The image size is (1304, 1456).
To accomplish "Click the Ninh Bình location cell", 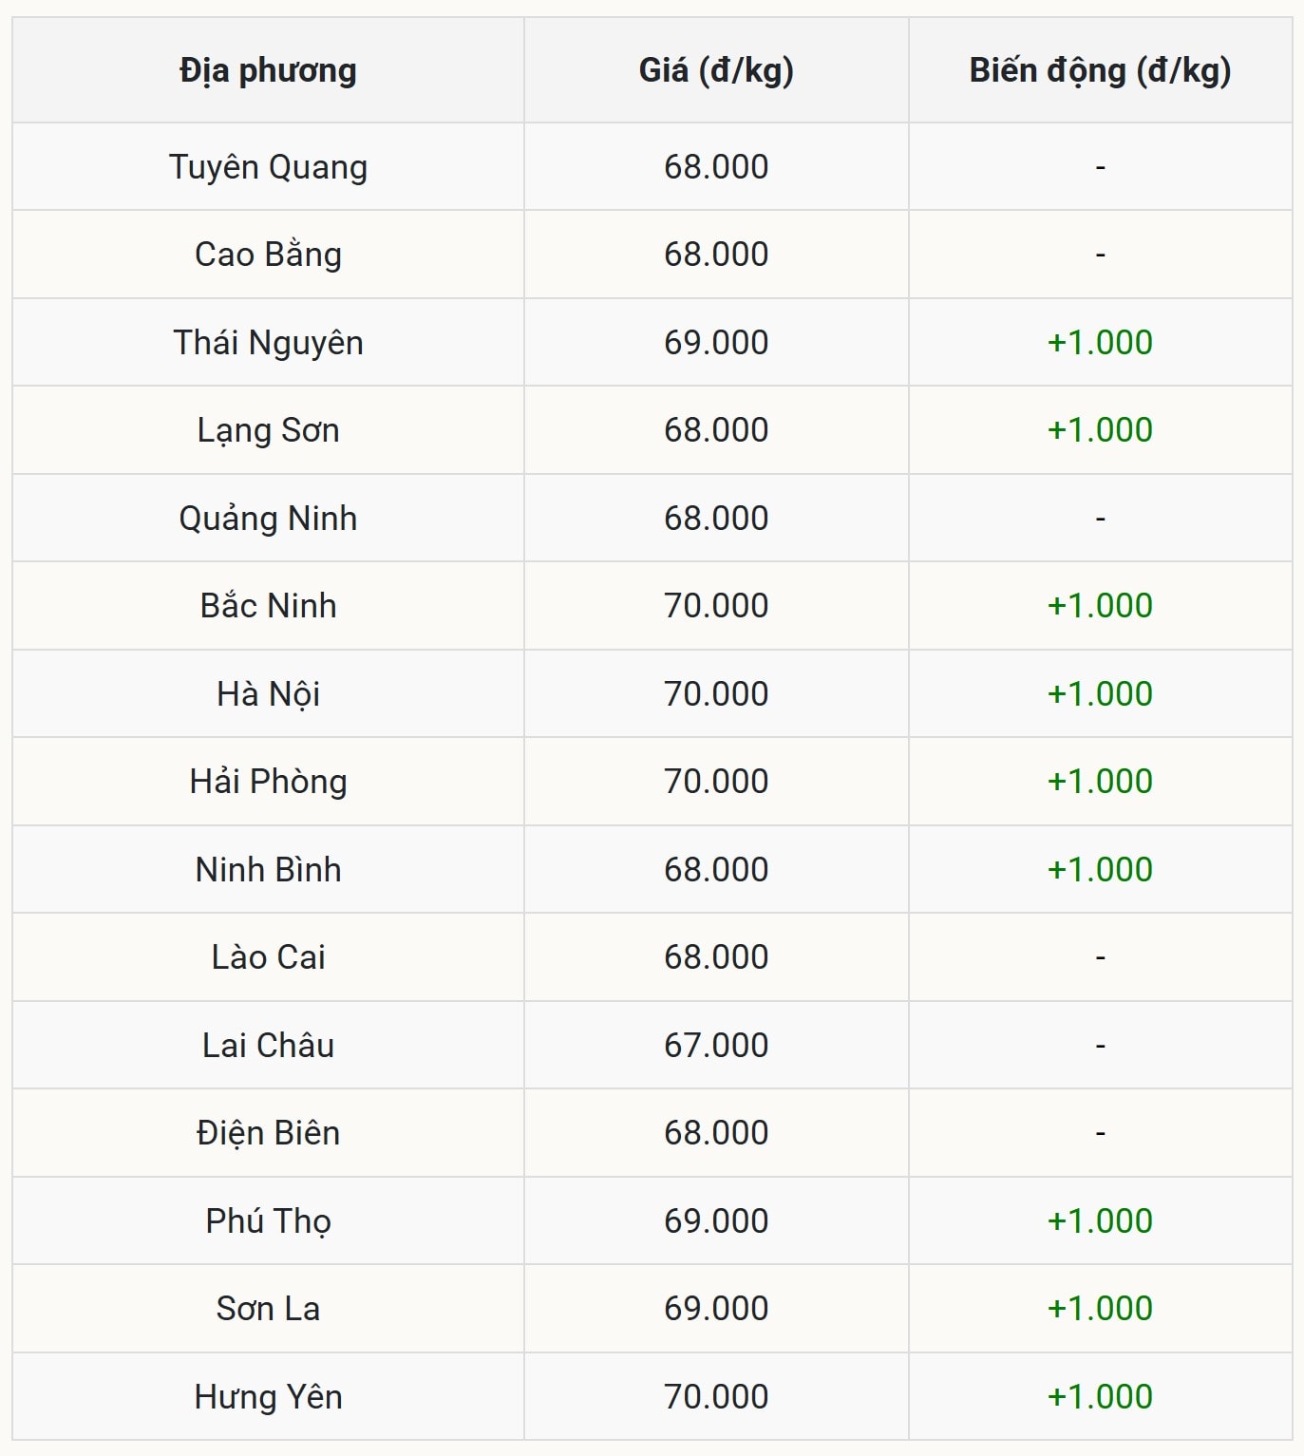I will coord(268,870).
